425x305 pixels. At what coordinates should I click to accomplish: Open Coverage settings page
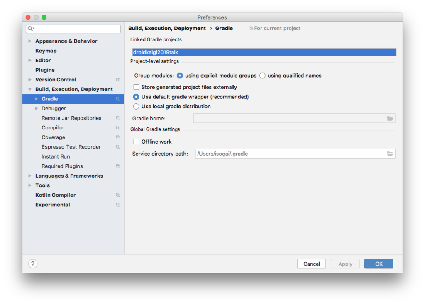pos(53,137)
